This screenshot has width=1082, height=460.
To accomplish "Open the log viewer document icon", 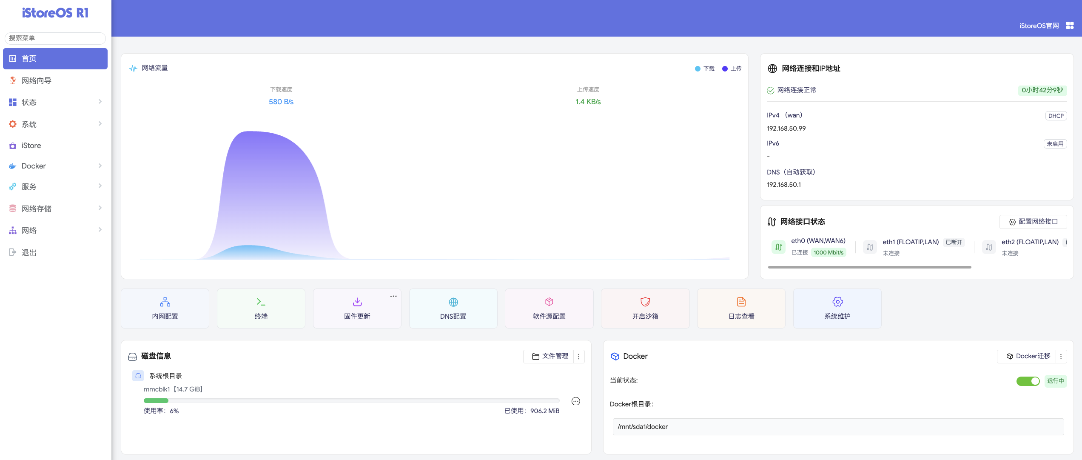I will pyautogui.click(x=741, y=302).
